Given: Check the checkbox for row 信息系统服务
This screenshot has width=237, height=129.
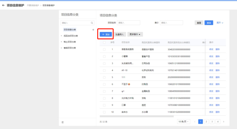Looking at the screenshot, I should (x=104, y=49).
